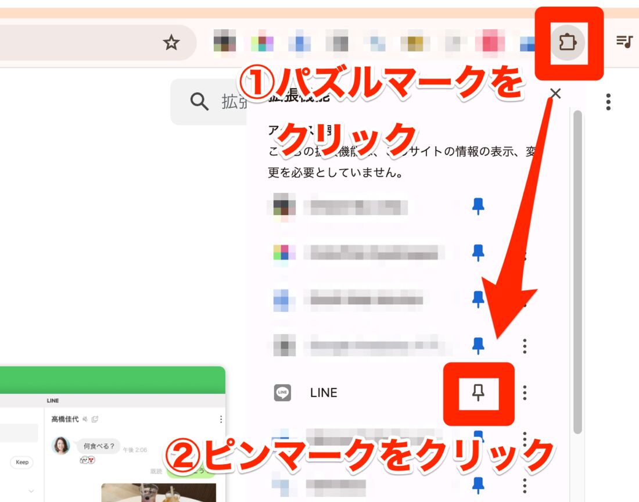Click the magnifier icon in the extension search field

pos(198,102)
